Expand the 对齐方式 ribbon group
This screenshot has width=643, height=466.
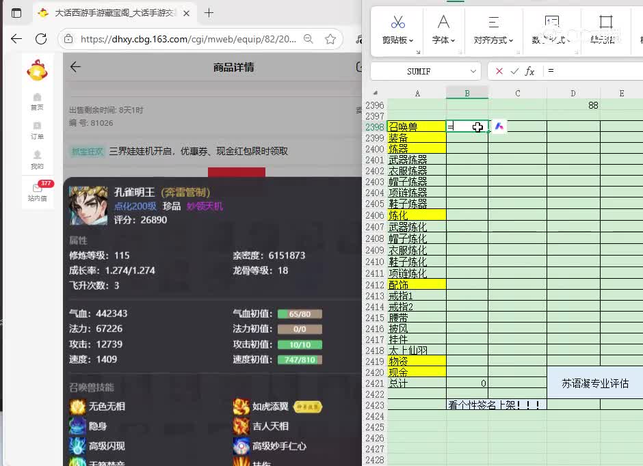[x=493, y=40]
